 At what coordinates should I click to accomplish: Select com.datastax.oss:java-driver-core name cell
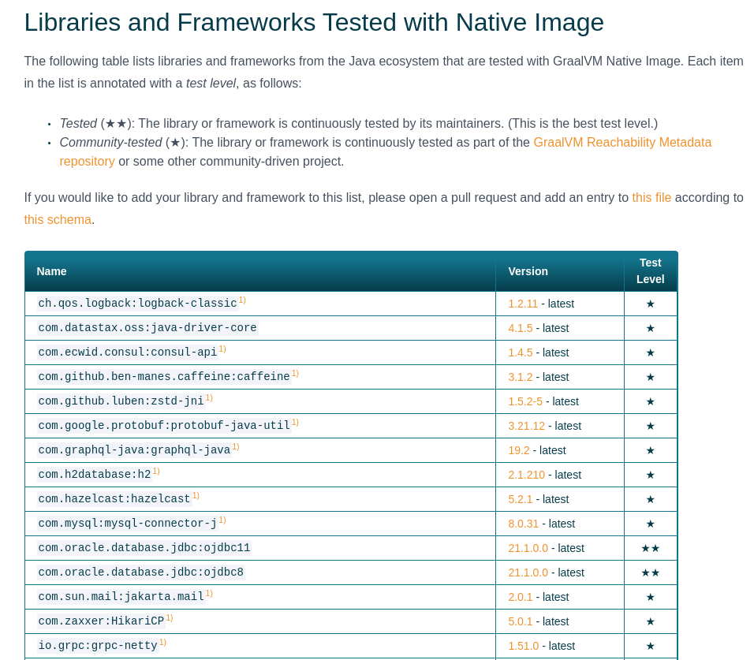[260, 328]
